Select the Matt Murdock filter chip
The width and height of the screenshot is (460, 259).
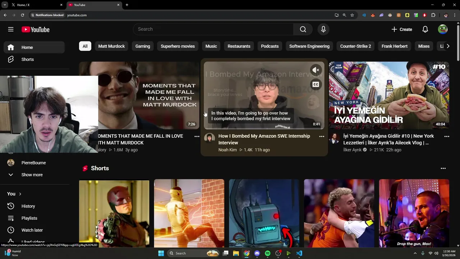[111, 46]
